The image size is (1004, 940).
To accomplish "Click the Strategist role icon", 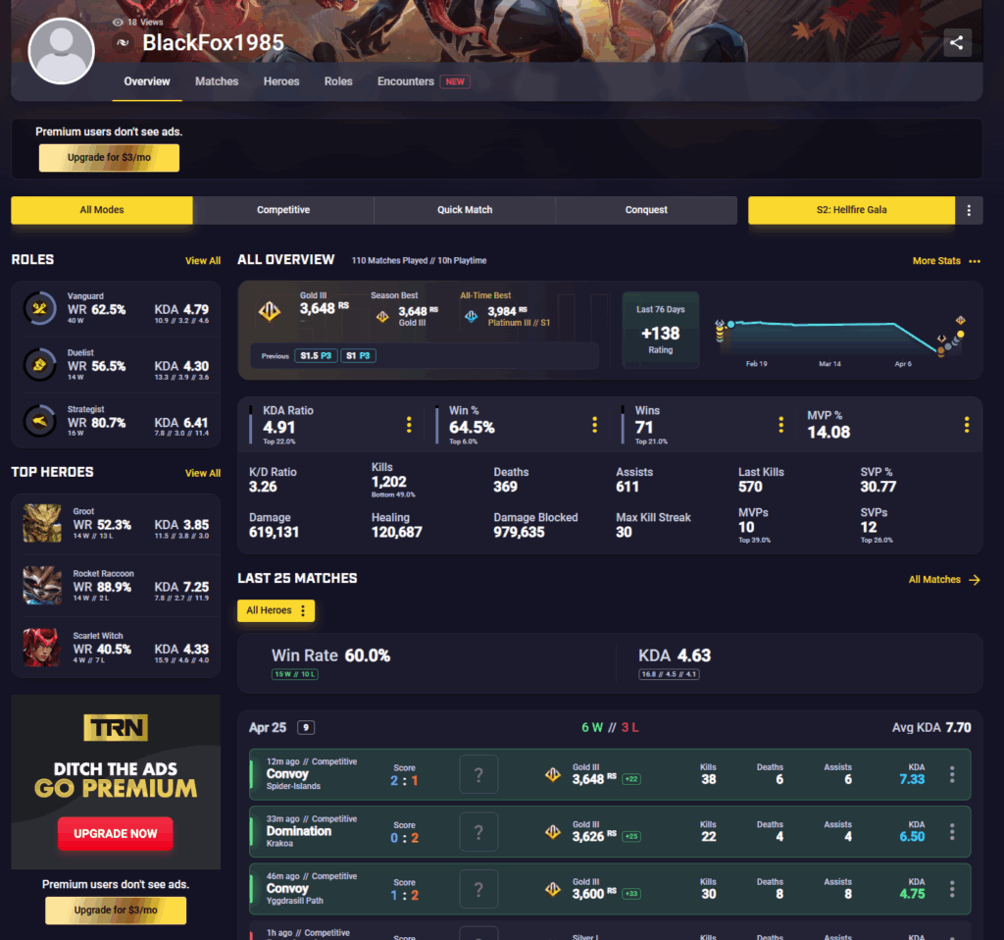I will click(x=39, y=421).
